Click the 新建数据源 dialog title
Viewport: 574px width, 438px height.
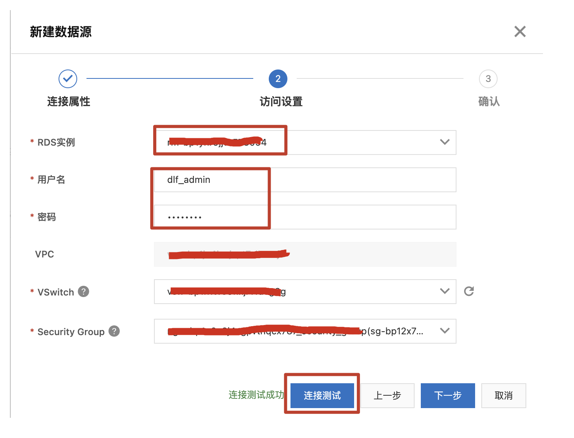[61, 32]
